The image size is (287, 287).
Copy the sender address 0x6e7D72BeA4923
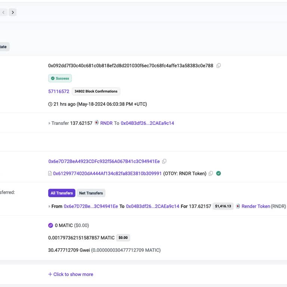(164, 161)
